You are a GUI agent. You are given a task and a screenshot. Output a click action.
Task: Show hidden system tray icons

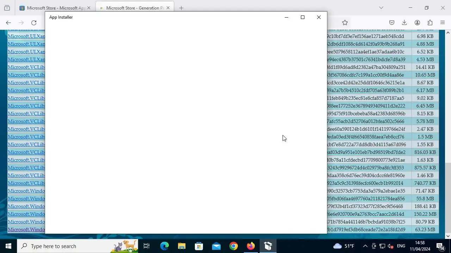(365, 246)
